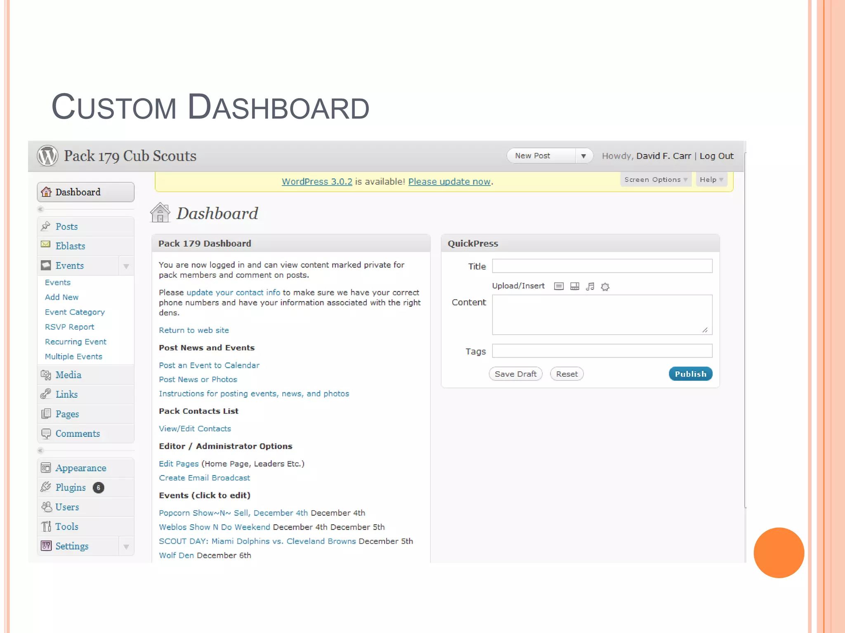Click the QuickPress Title input field
The width and height of the screenshot is (845, 633).
(x=602, y=266)
